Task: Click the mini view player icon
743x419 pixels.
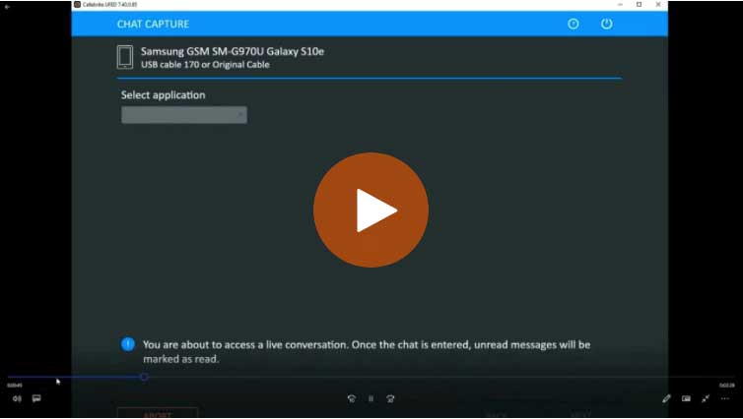Action: [x=686, y=398]
